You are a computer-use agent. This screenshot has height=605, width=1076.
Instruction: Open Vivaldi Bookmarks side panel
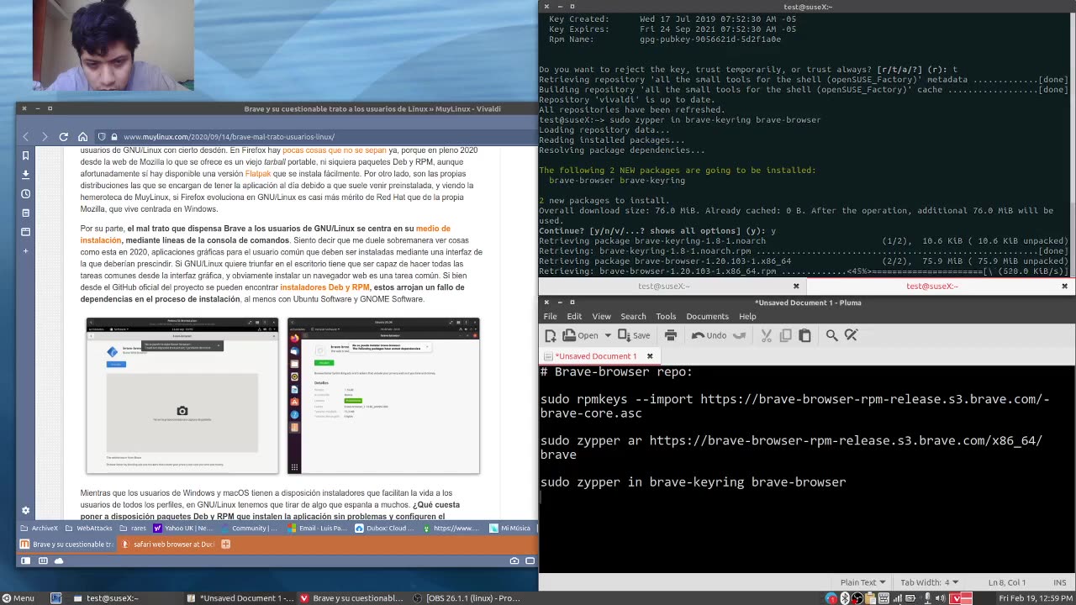point(25,155)
